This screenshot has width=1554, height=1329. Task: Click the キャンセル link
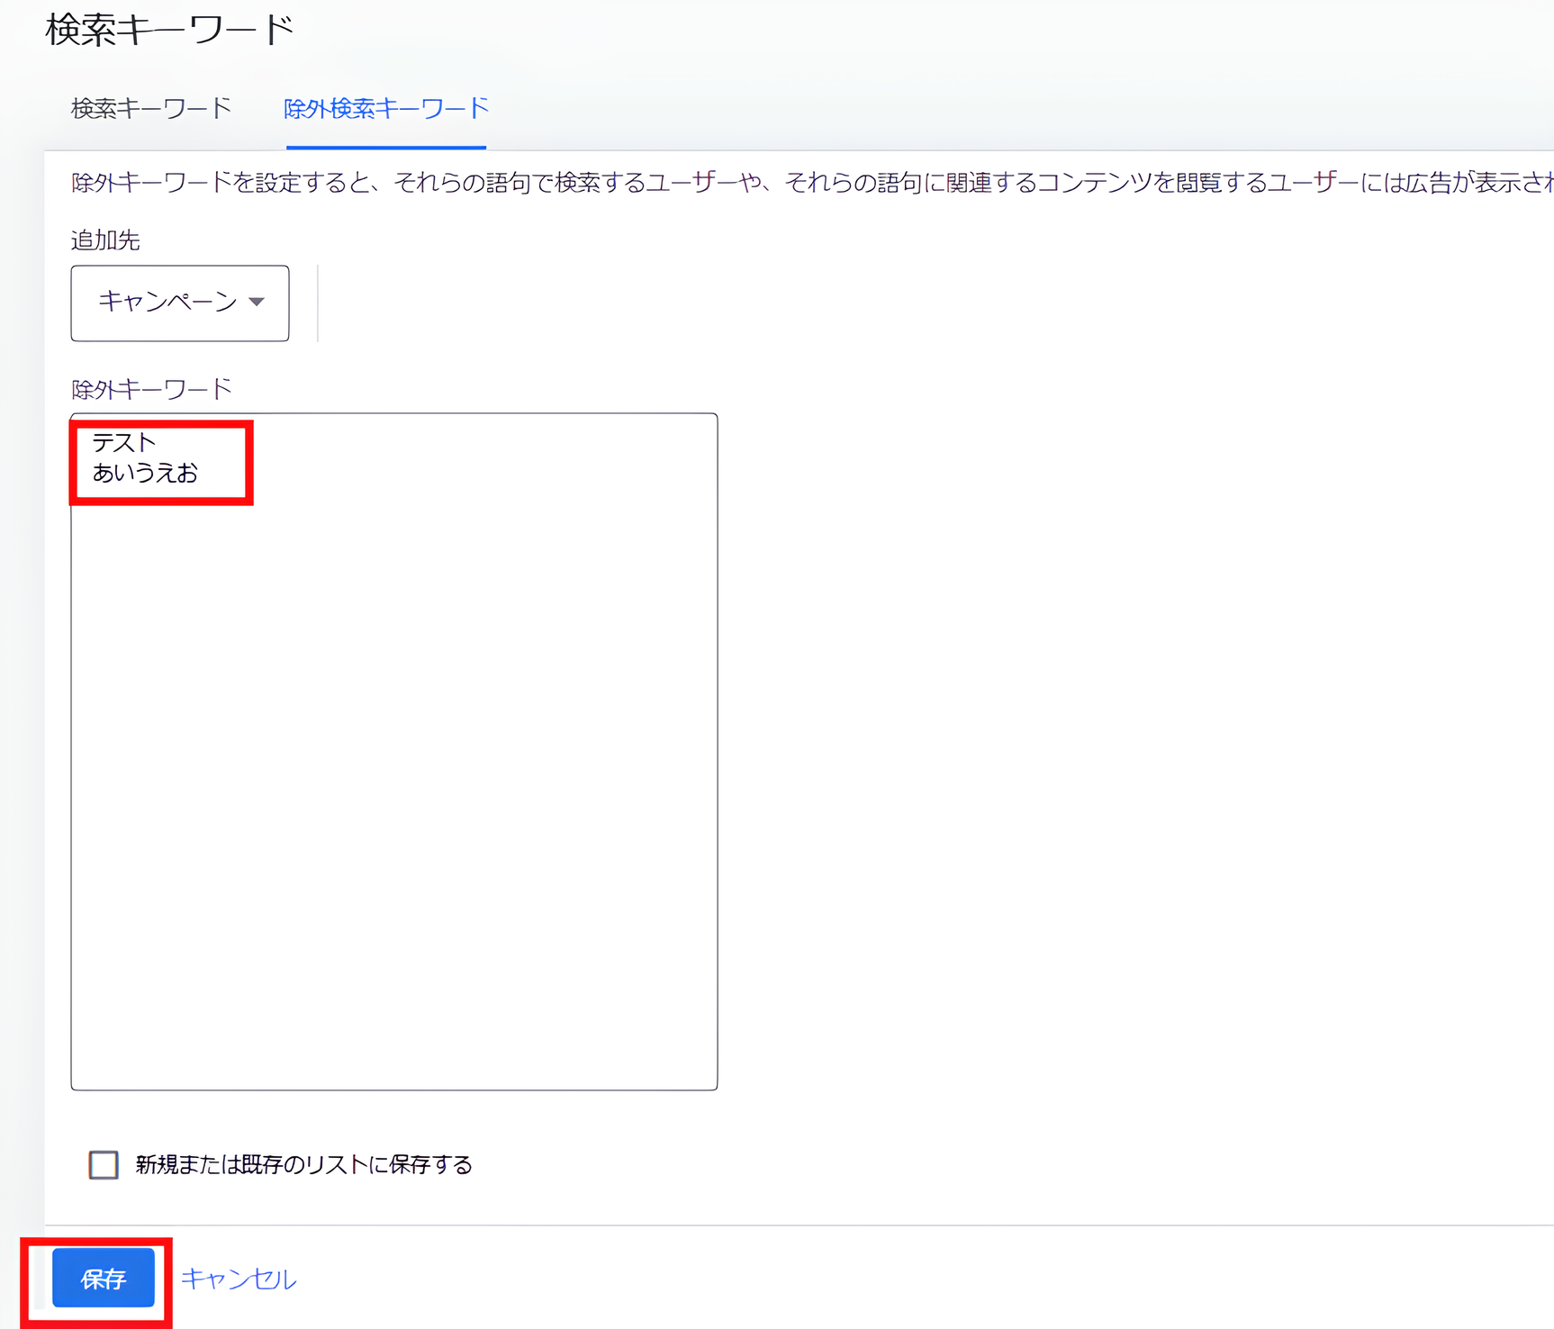238,1278
